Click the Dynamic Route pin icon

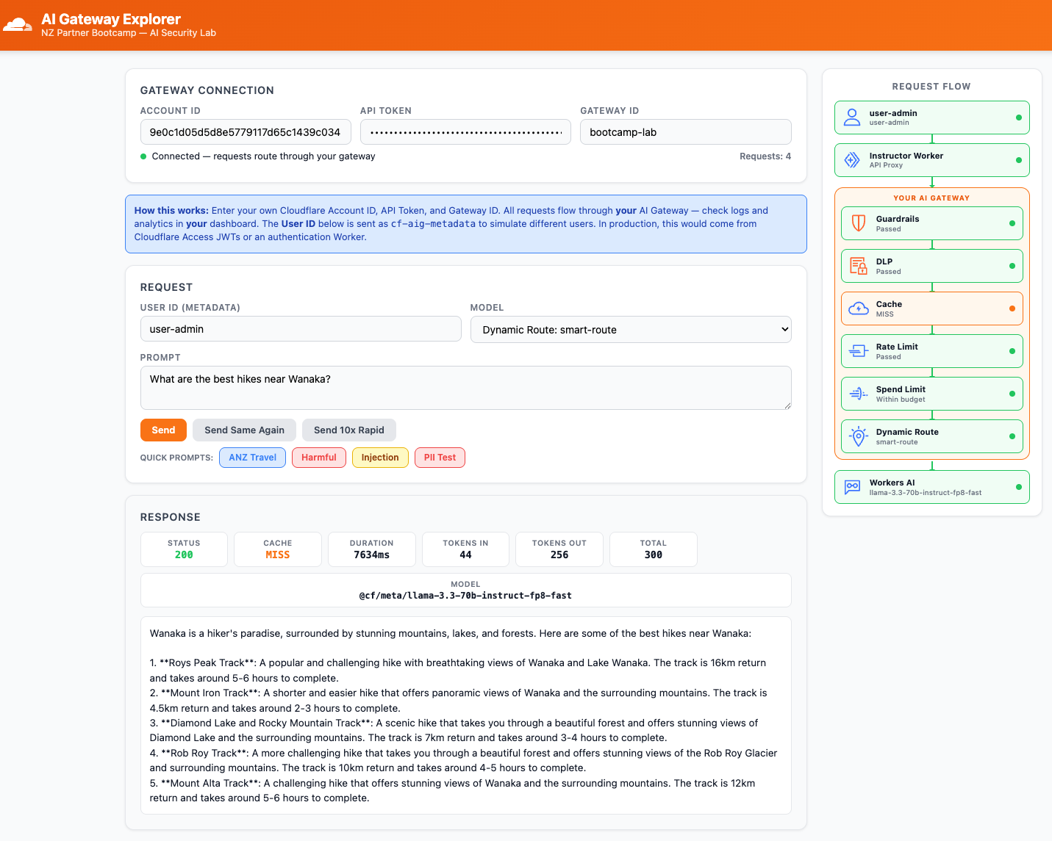[x=859, y=436]
